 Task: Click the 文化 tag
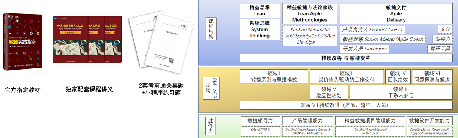pos(445,30)
